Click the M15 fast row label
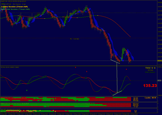Image resolution: width=162 pixels, height=115 pixels. [136, 101]
